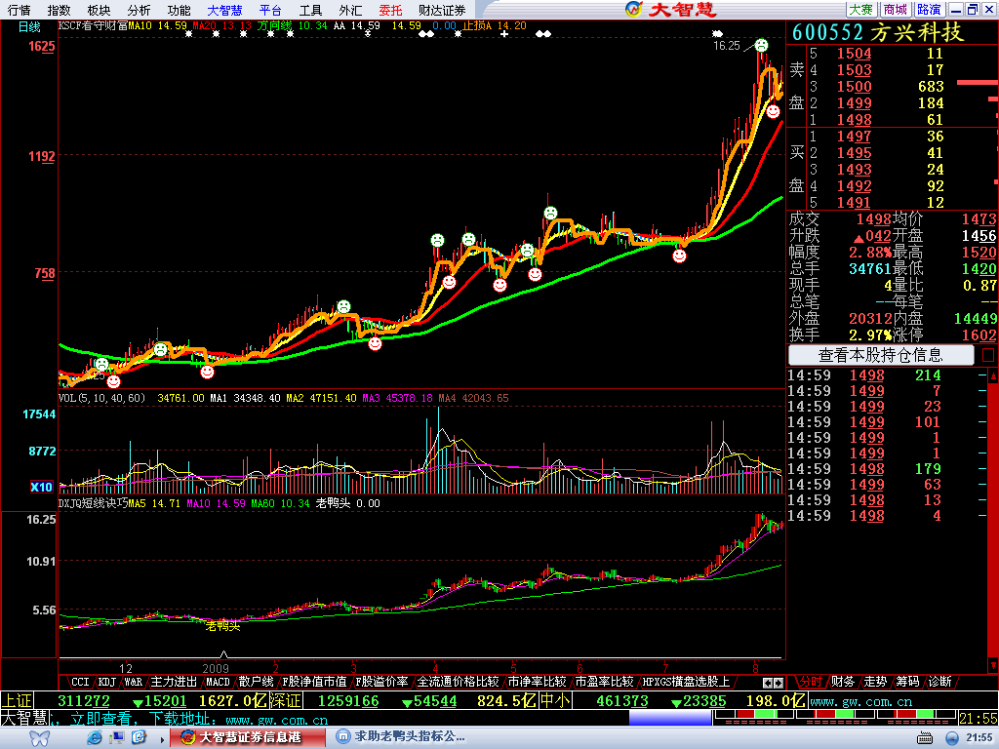Open the 委托 menu
This screenshot has height=749, width=999.
[x=390, y=10]
